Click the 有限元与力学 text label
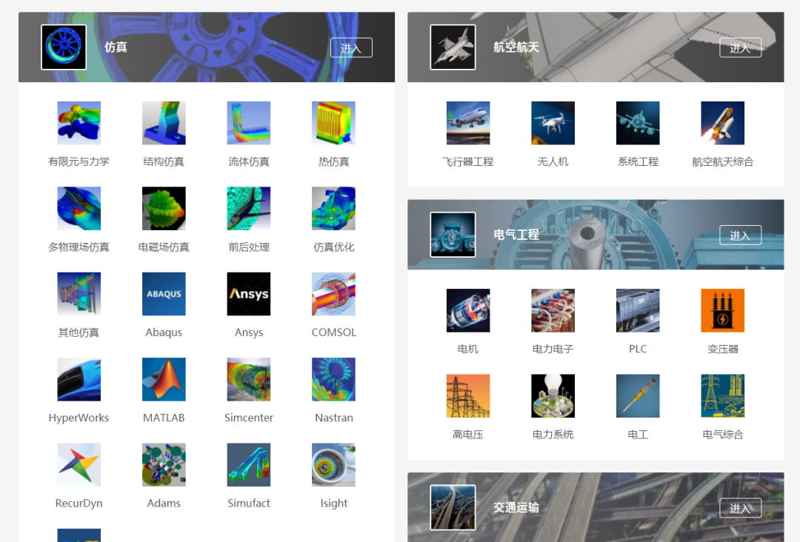800x542 pixels. [x=79, y=161]
